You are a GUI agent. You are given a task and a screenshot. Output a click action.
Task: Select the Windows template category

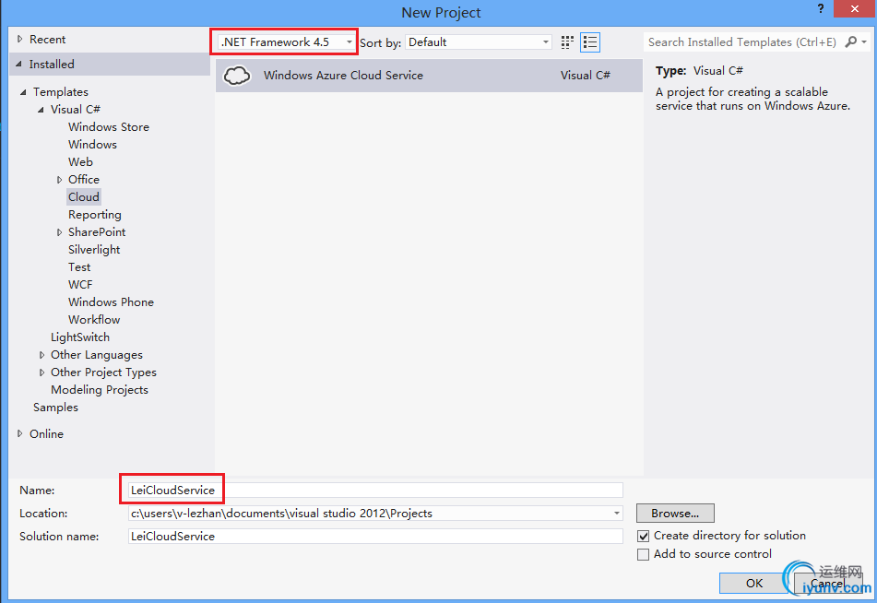point(92,145)
